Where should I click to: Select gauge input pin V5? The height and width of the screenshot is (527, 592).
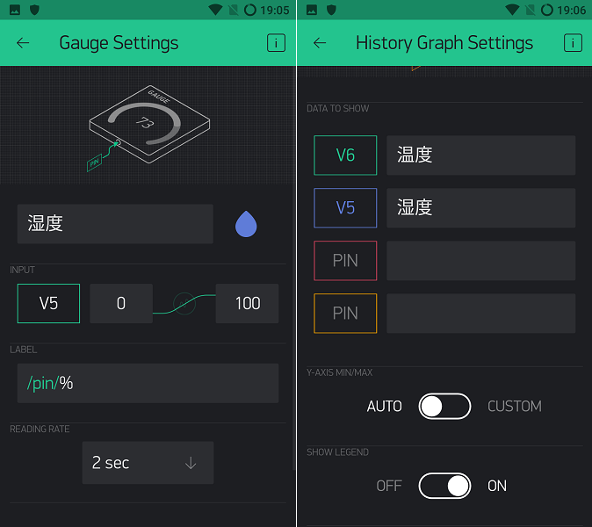point(48,303)
